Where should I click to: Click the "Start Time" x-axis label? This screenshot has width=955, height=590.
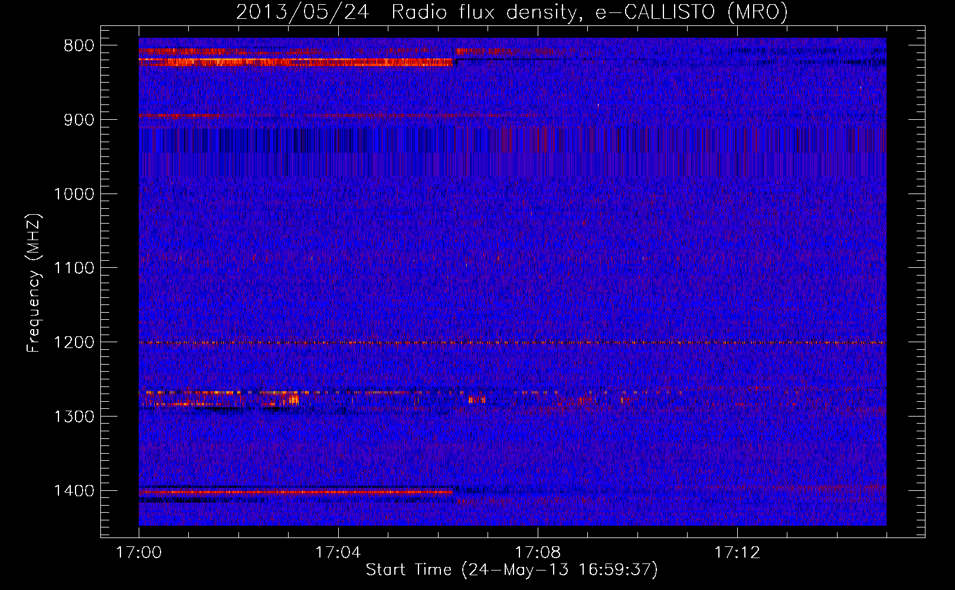point(511,570)
